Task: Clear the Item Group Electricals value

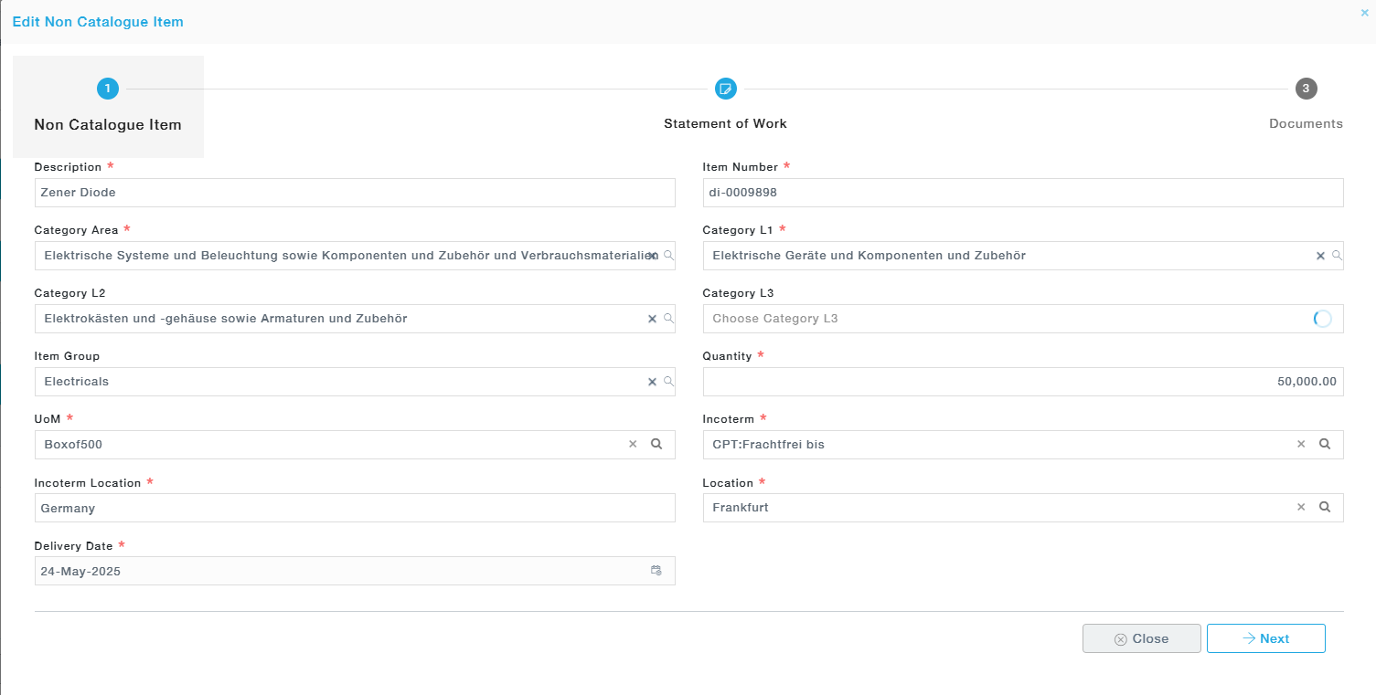Action: [x=652, y=382]
